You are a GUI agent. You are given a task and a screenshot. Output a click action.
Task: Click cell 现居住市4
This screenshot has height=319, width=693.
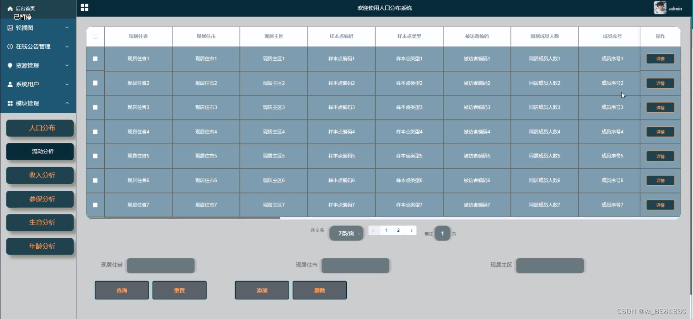click(206, 132)
